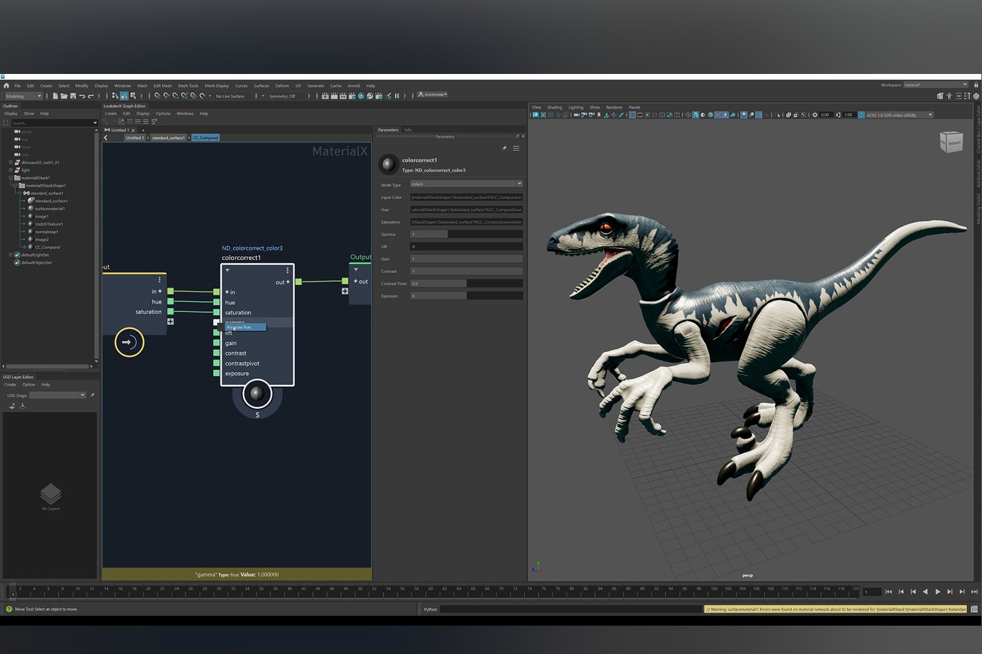Choose Promote Port in the context menu
This screenshot has height=654, width=982.
pos(245,327)
